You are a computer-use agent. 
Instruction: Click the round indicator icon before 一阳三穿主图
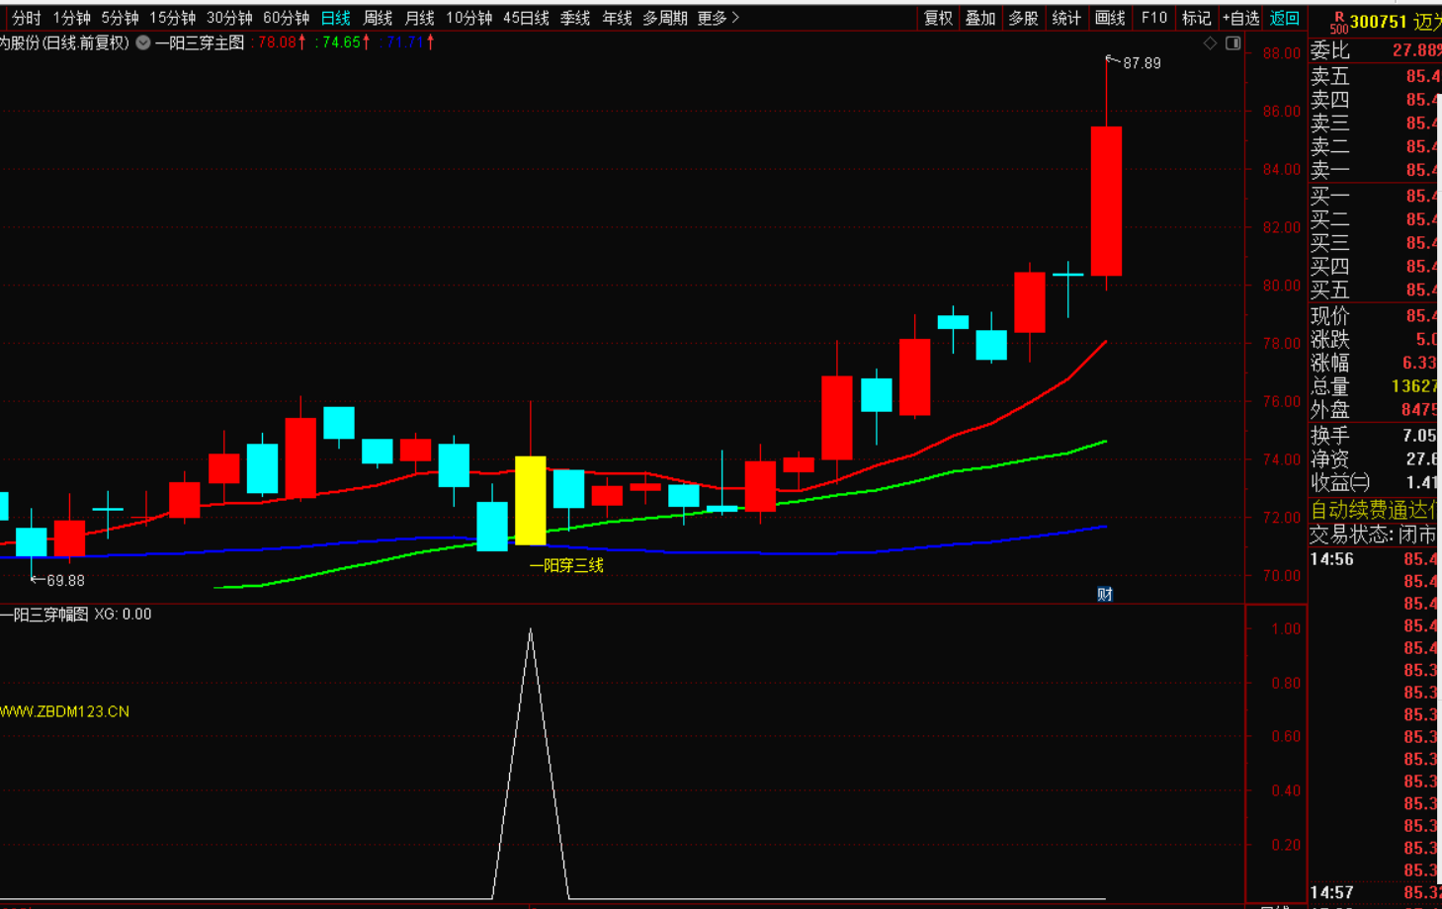tap(143, 43)
